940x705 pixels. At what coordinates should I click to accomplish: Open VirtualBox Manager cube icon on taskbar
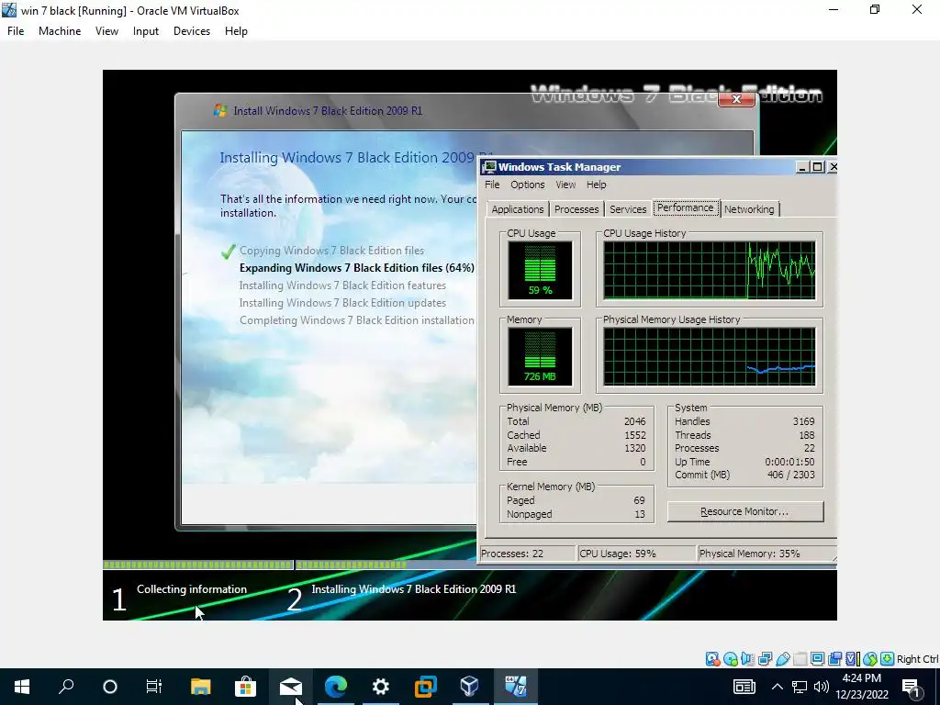coord(470,687)
